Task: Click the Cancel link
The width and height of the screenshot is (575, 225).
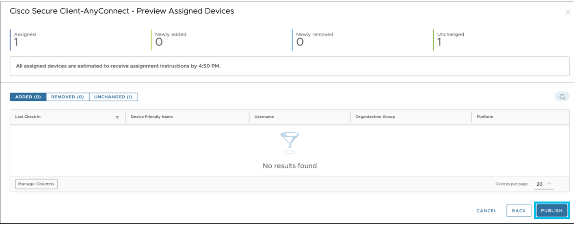Action: point(486,210)
